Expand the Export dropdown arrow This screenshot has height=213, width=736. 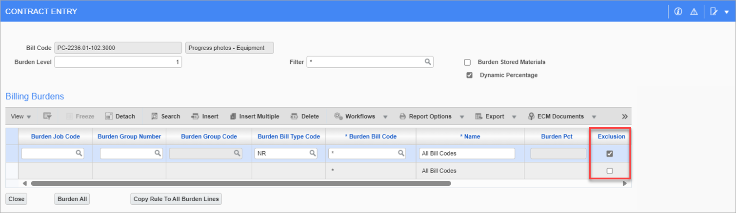point(514,117)
